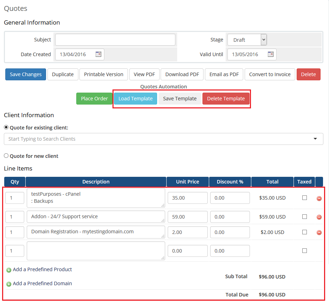The height and width of the screenshot is (301, 329).
Task: Click Qty field of the Addon row
Action: pos(15,216)
